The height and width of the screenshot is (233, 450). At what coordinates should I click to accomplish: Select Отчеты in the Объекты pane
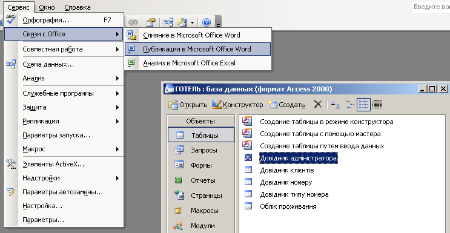point(201,180)
